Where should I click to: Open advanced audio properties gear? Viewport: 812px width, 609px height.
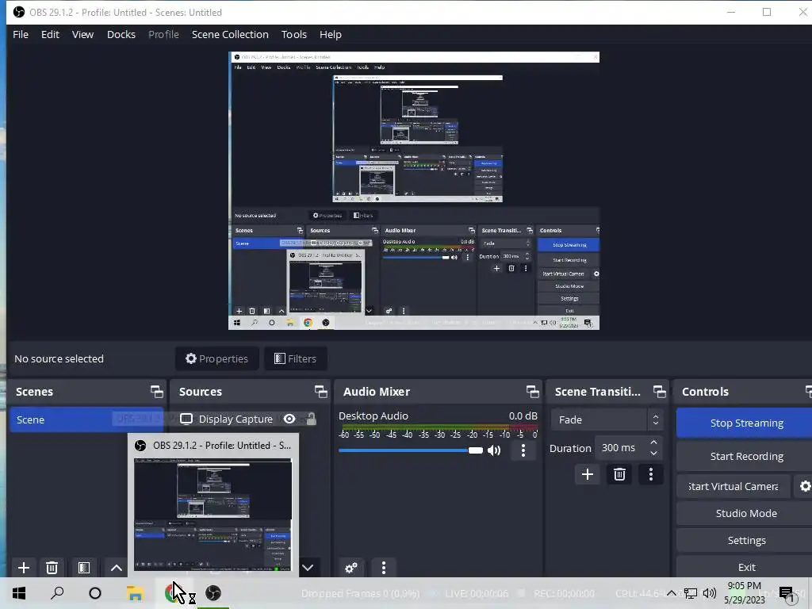[x=351, y=568]
